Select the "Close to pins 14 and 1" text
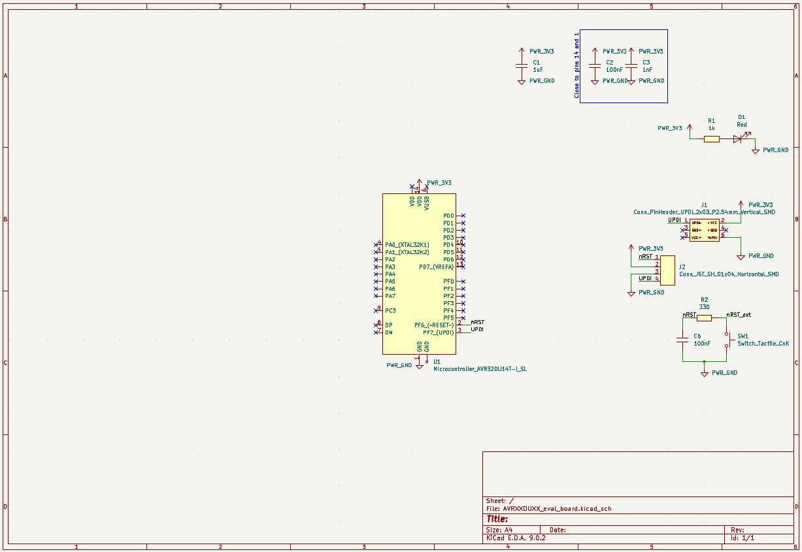 576,65
